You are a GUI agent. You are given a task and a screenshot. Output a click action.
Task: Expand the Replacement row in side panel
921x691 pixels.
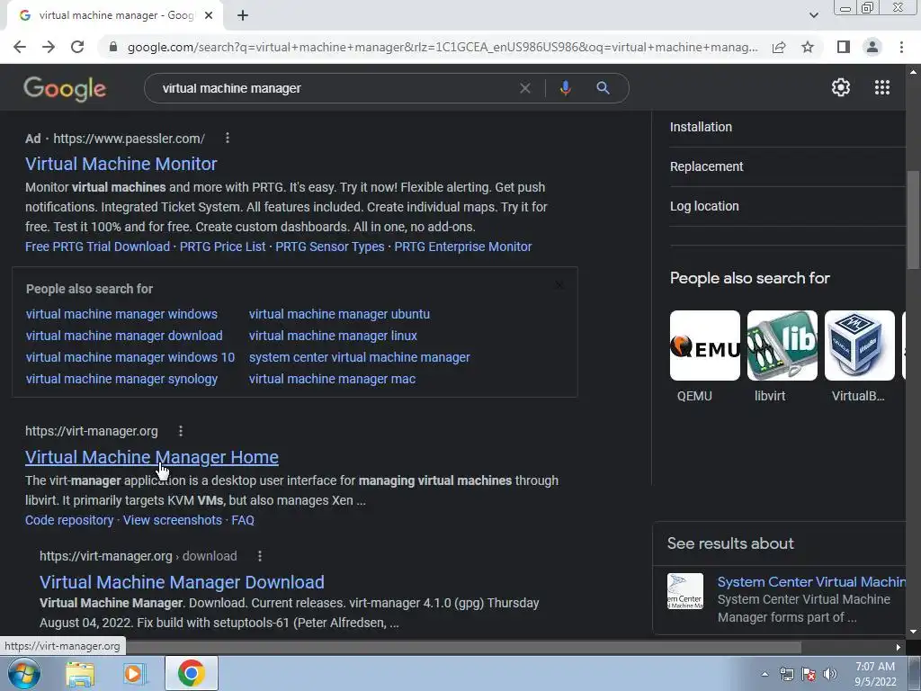tap(787, 166)
